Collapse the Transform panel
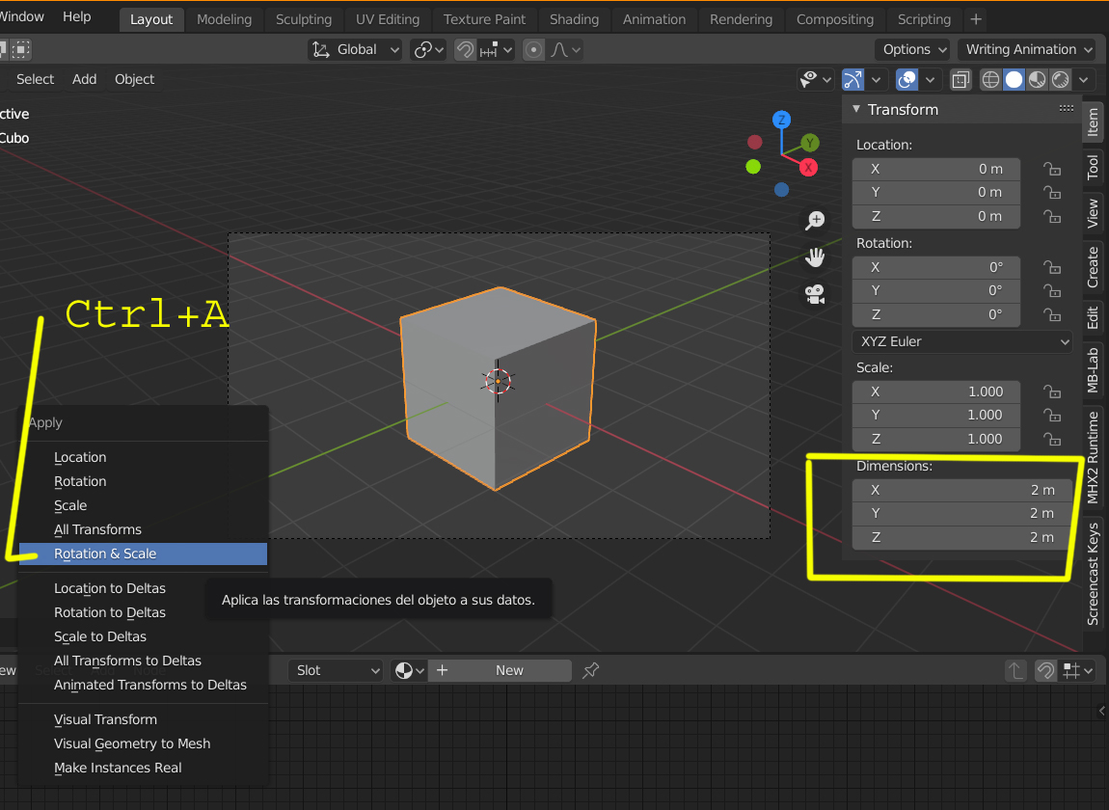The height and width of the screenshot is (810, 1109). [855, 110]
